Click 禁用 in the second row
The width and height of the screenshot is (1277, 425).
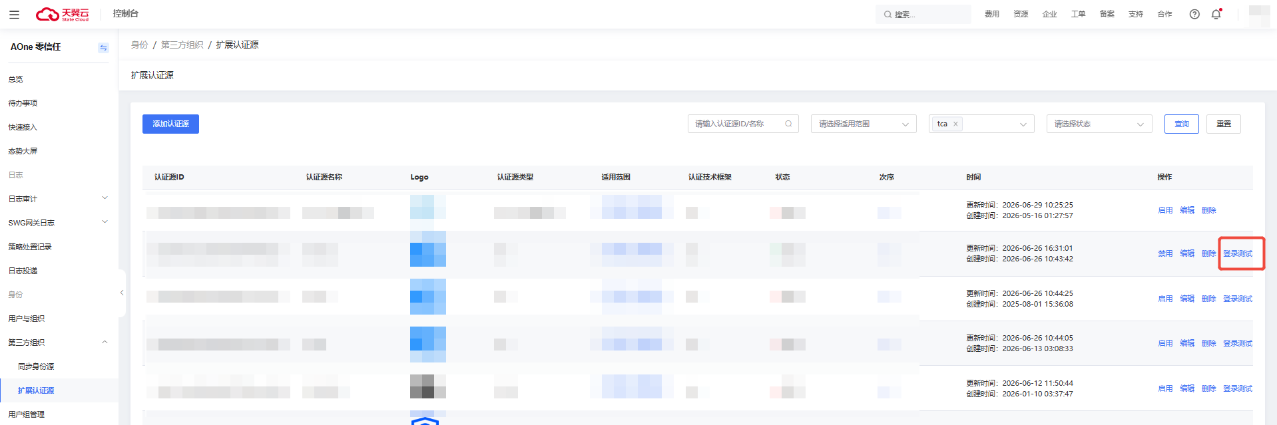pyautogui.click(x=1165, y=253)
